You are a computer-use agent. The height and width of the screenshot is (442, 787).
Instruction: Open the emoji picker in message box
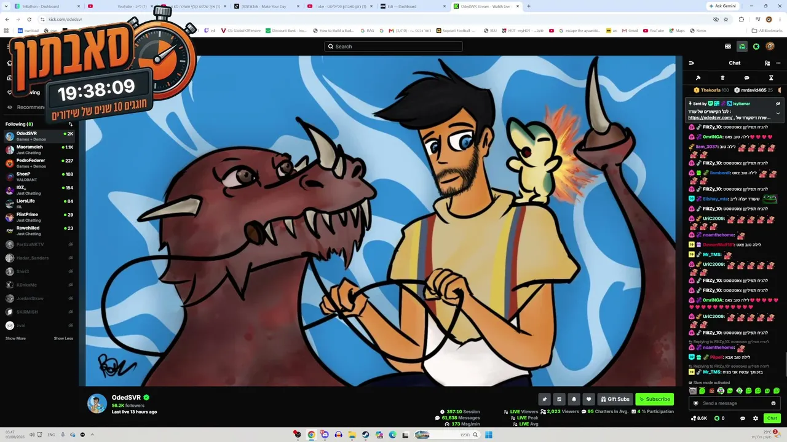tap(773, 403)
